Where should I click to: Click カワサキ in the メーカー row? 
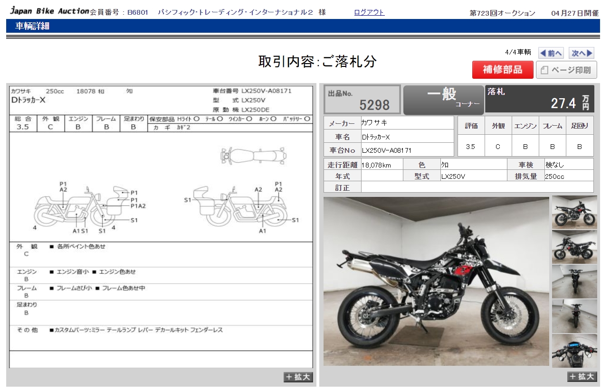point(374,123)
